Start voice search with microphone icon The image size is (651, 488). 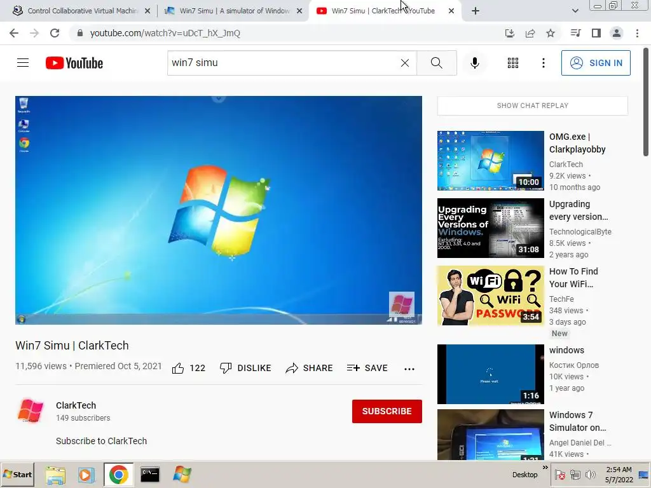(474, 63)
